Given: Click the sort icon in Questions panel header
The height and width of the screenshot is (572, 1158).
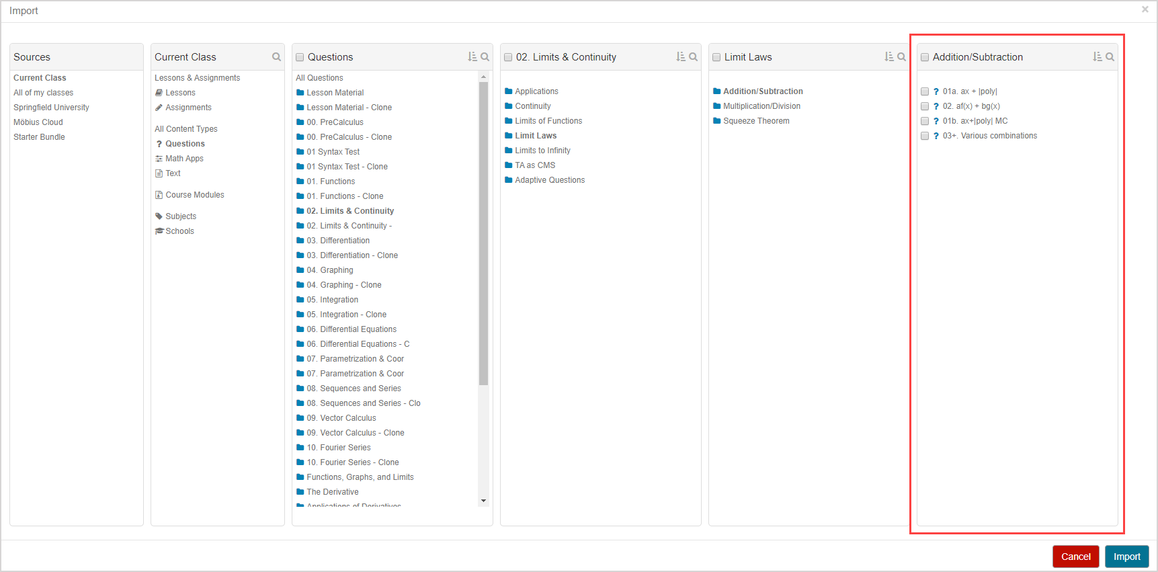Looking at the screenshot, I should [472, 57].
